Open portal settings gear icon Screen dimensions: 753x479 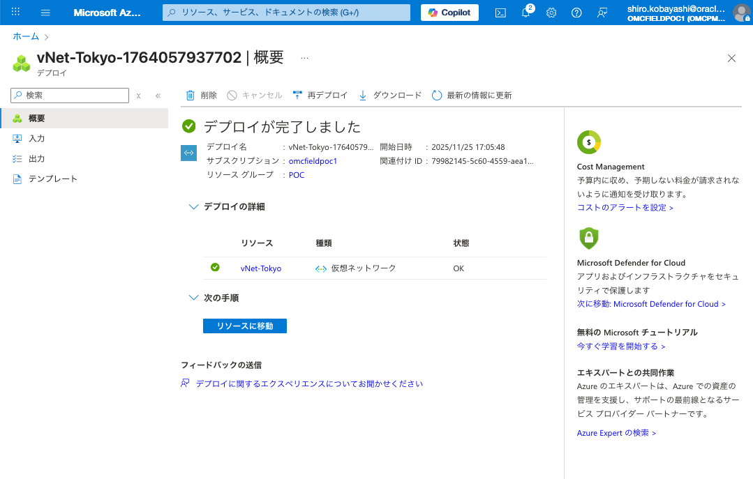point(551,13)
